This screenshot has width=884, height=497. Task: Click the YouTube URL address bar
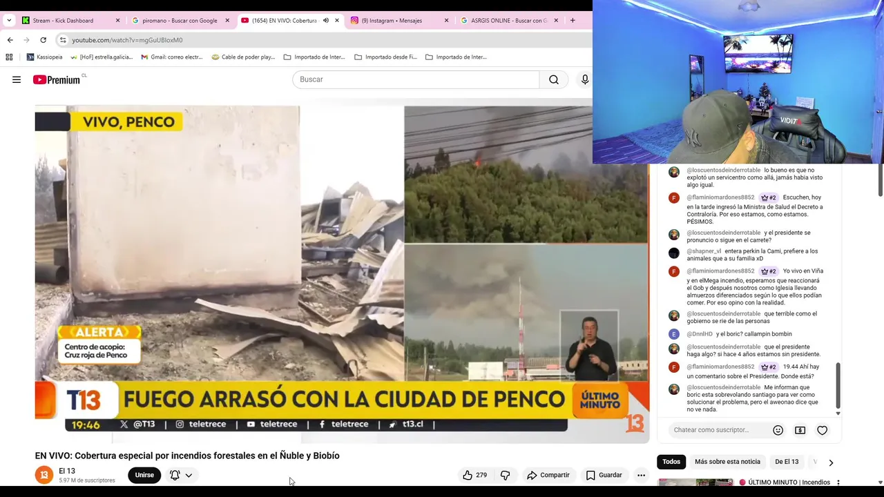click(127, 40)
